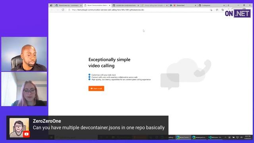The image size is (254, 143).
Task: Close the Codespaces tab
Action: pyautogui.click(x=224, y=5)
